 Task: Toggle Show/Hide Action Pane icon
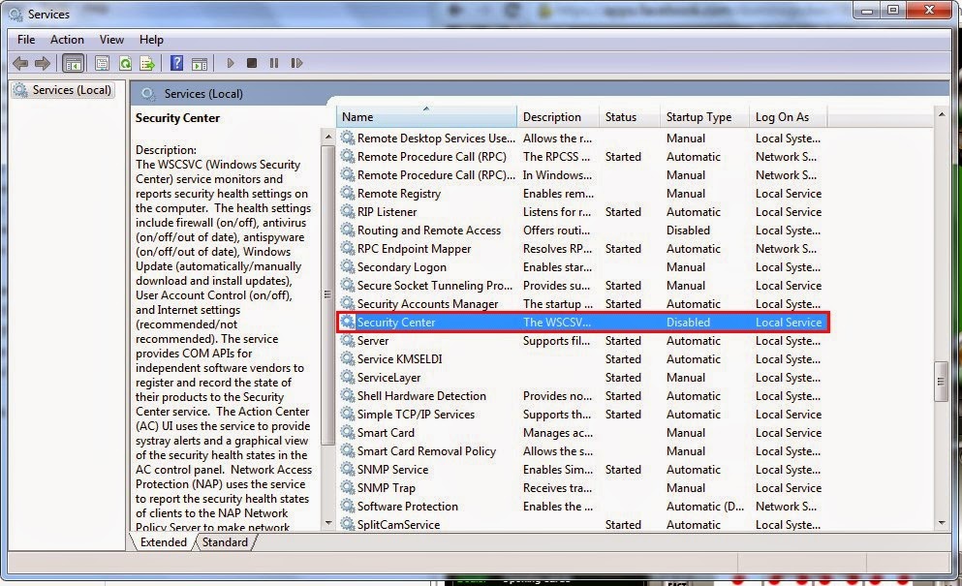(x=200, y=63)
